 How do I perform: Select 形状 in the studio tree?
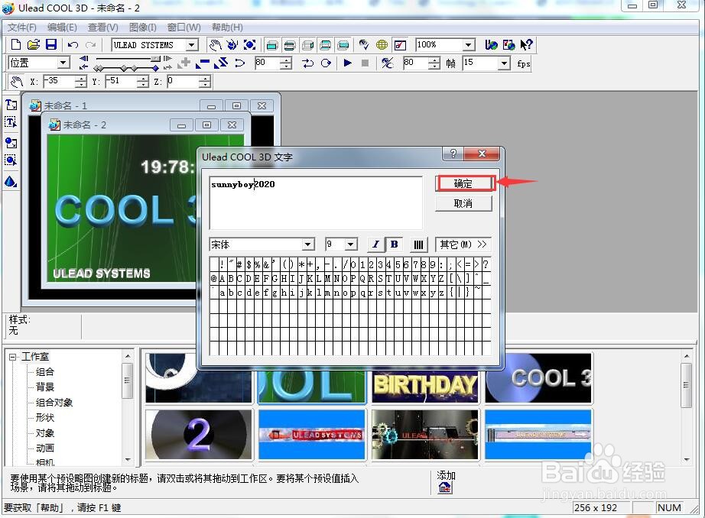pyautogui.click(x=45, y=417)
